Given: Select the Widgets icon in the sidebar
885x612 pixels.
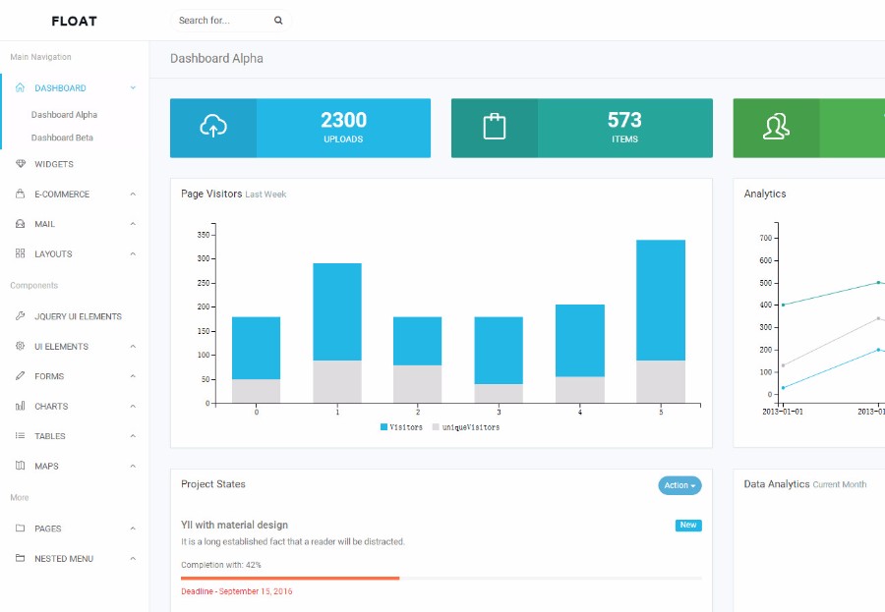Looking at the screenshot, I should point(20,163).
